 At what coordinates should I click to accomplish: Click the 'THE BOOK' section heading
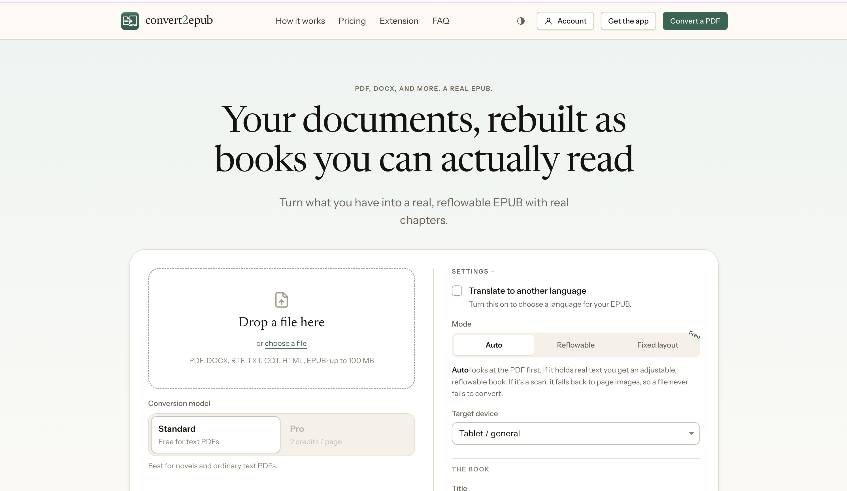point(470,469)
